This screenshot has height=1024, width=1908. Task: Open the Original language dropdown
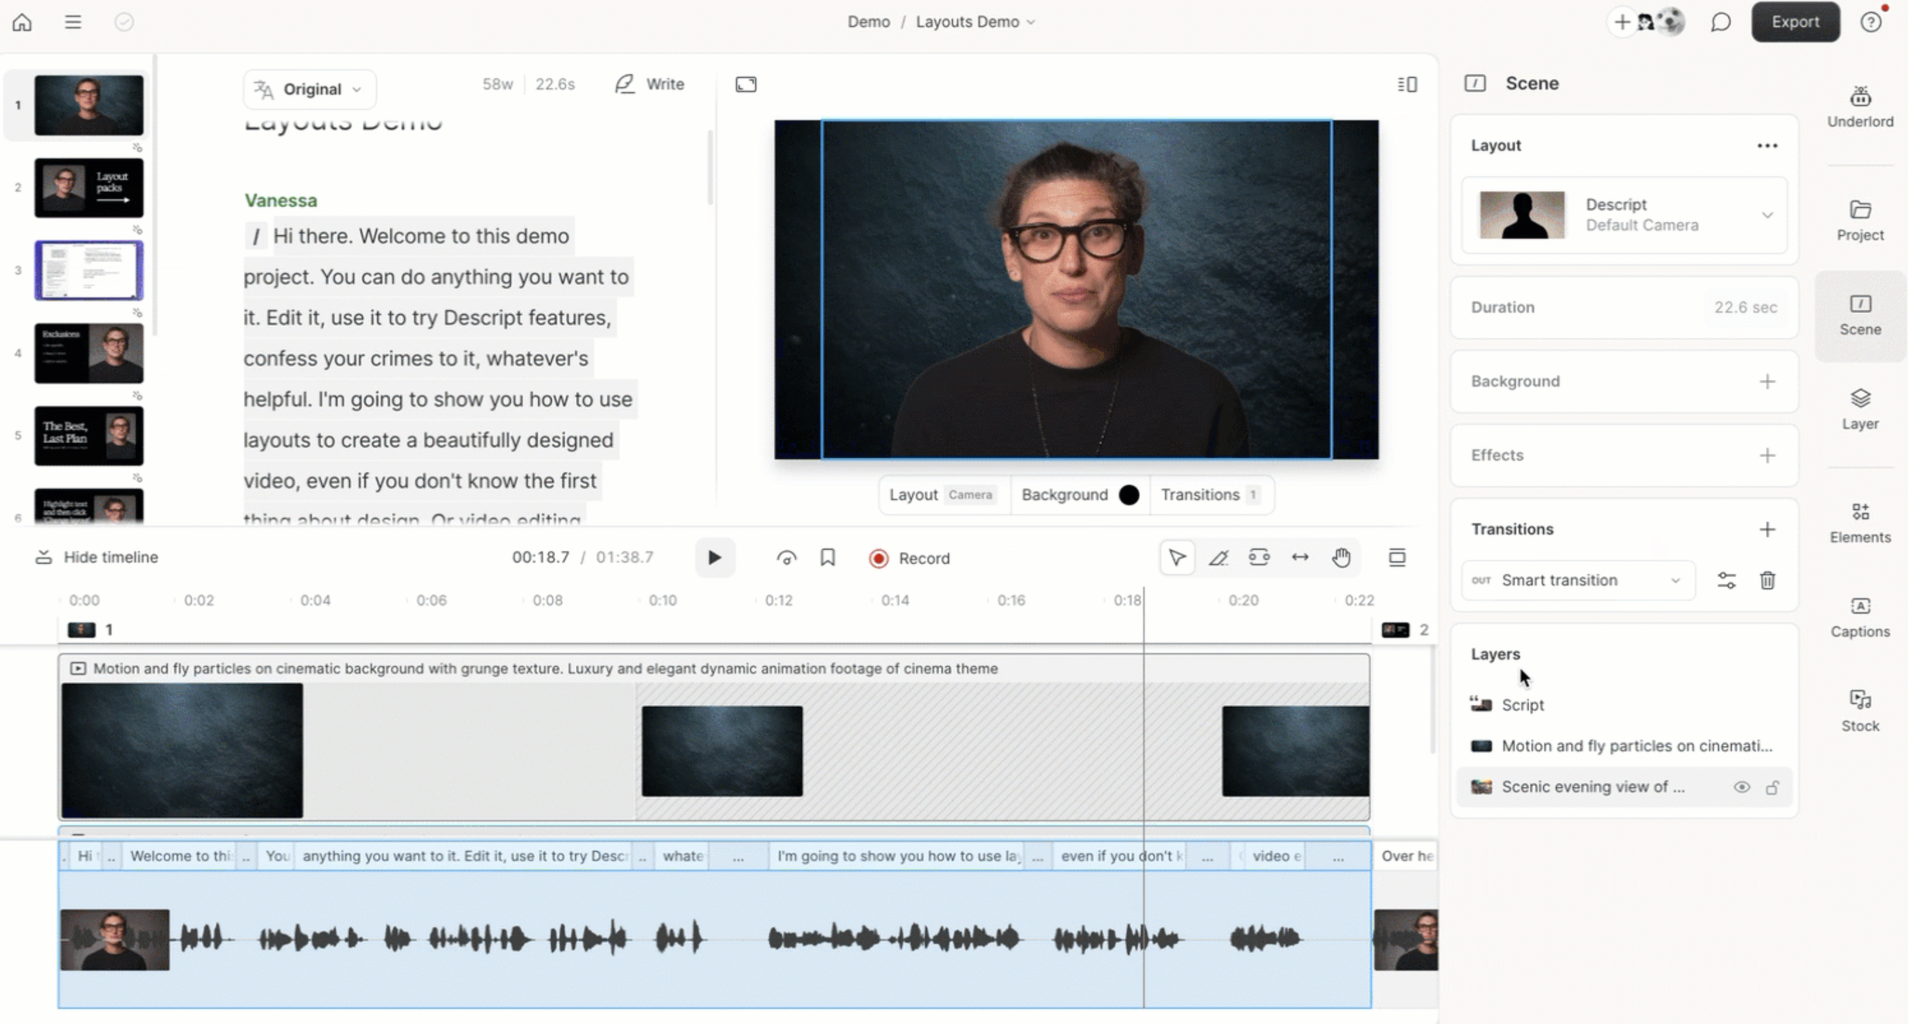click(309, 89)
